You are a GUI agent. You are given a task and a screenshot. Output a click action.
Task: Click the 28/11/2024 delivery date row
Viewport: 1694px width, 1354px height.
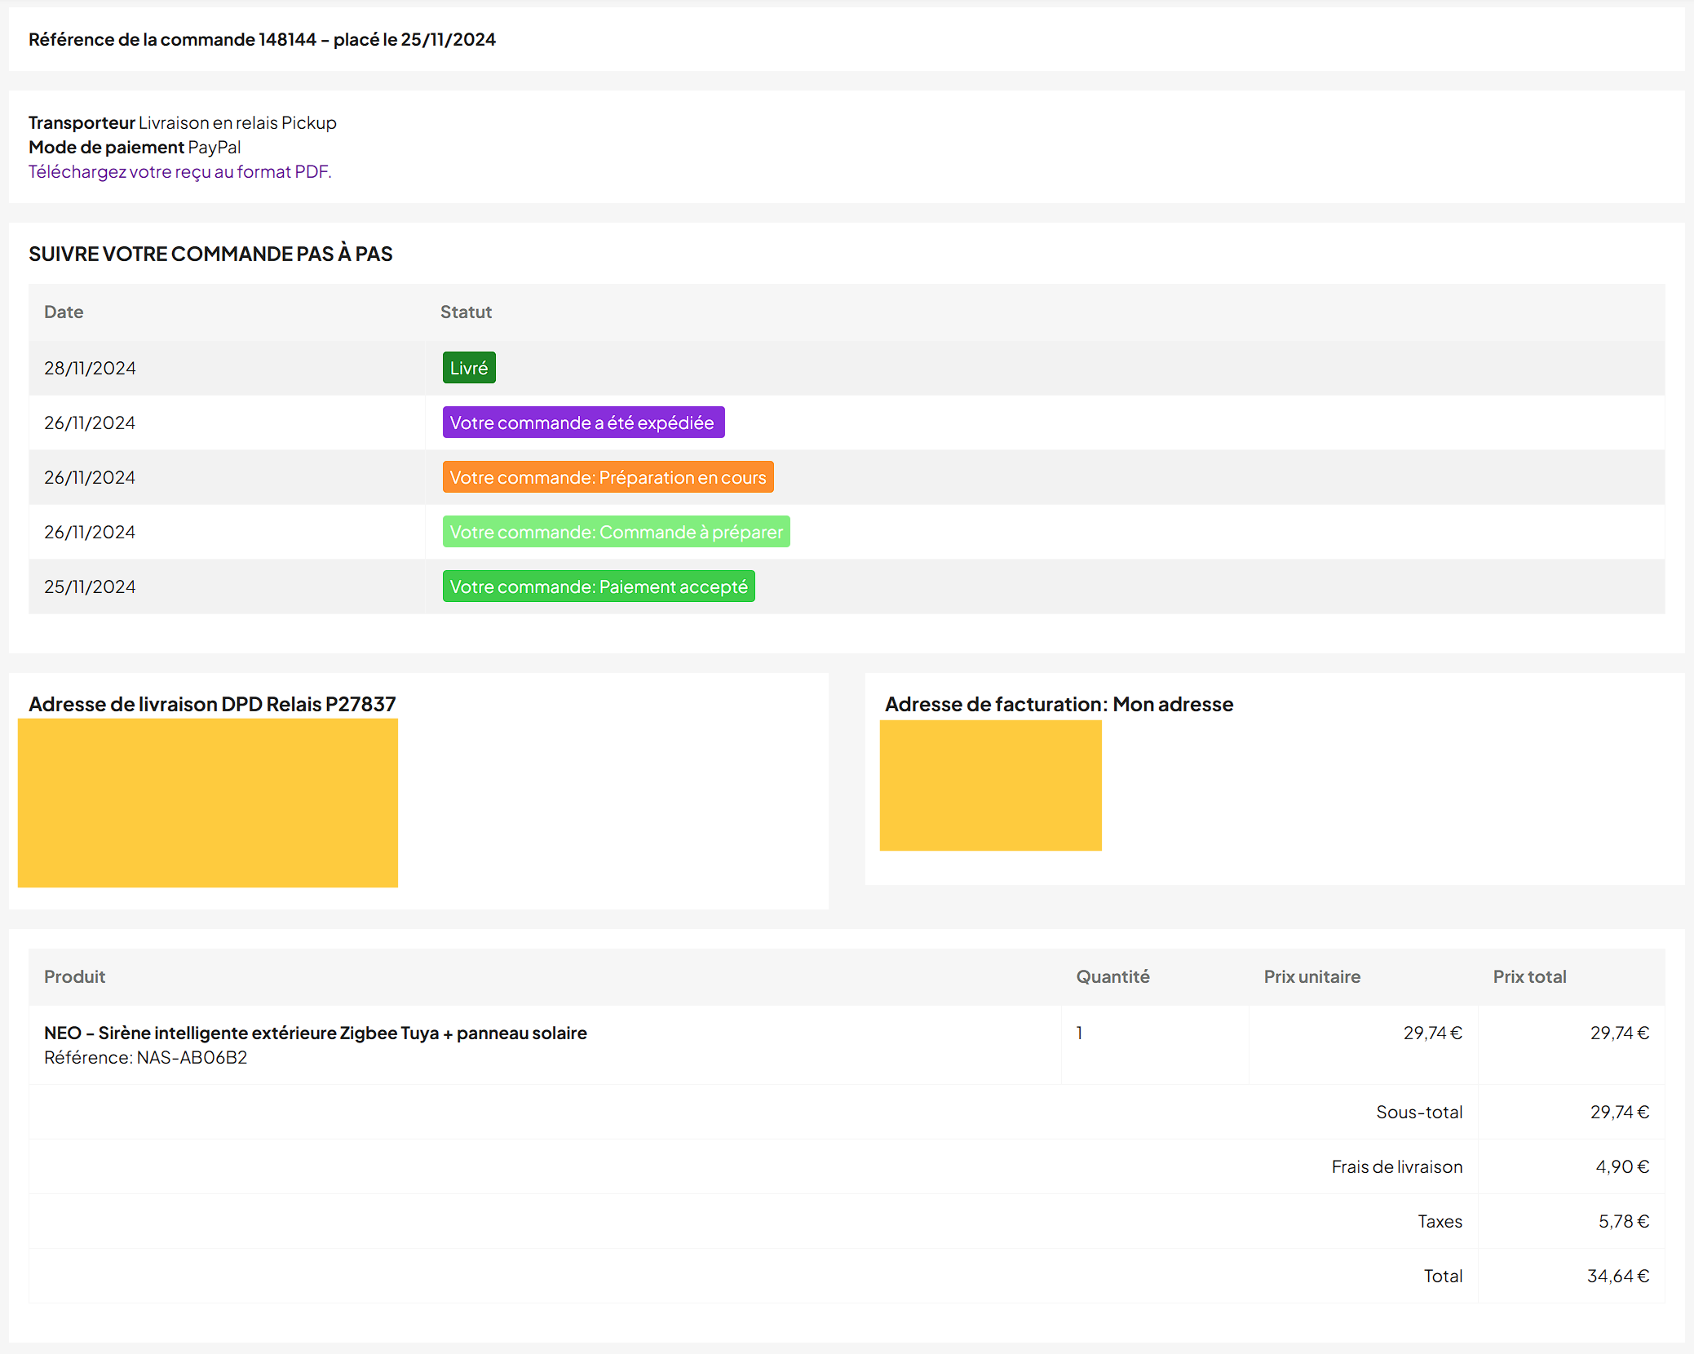pos(90,368)
